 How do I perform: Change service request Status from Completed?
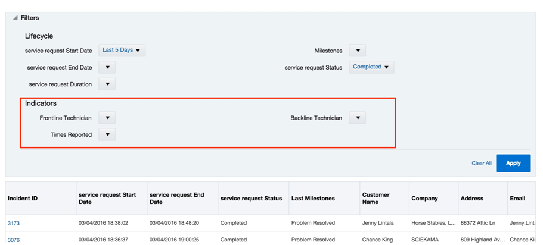pyautogui.click(x=371, y=67)
